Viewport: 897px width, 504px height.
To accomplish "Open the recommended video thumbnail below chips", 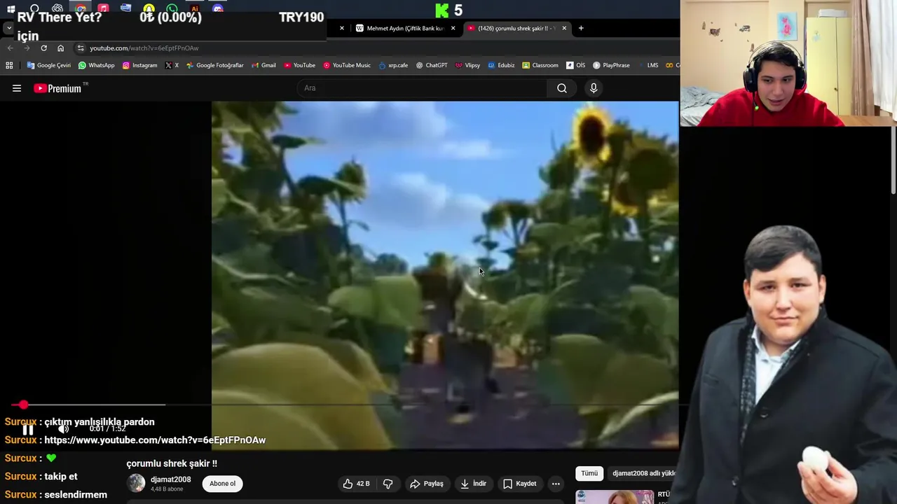I will click(615, 497).
